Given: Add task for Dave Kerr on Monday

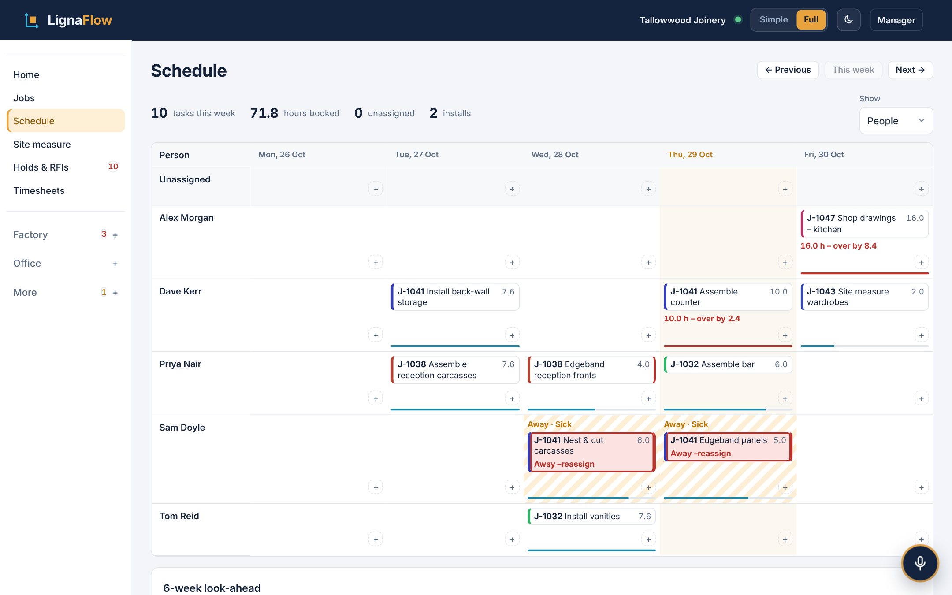Looking at the screenshot, I should 376,335.
